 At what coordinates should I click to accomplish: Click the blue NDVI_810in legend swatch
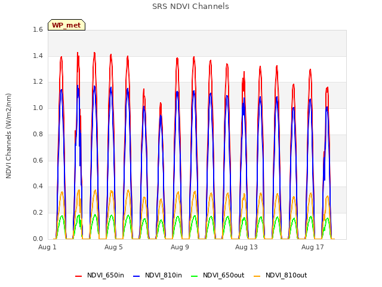tap(137, 276)
